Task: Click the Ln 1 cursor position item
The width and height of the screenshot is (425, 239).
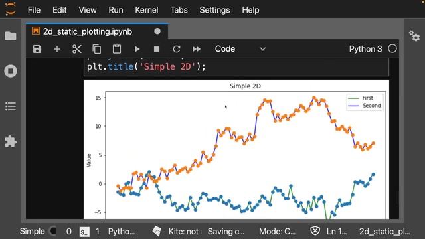Action: pyautogui.click(x=337, y=232)
